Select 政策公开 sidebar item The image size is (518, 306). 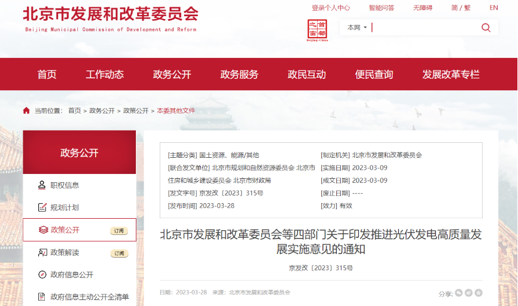80,229
